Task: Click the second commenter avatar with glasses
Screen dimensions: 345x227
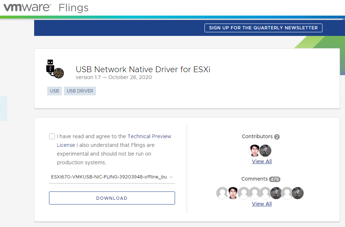Action: tap(233, 193)
